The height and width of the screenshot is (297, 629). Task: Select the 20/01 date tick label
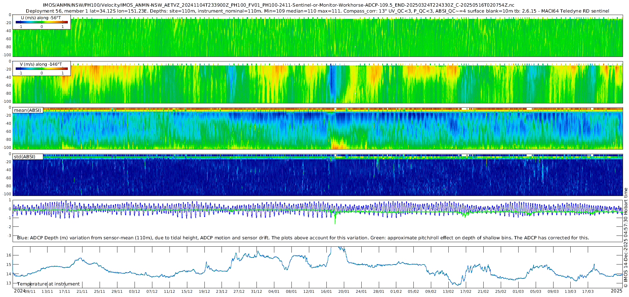point(344,291)
